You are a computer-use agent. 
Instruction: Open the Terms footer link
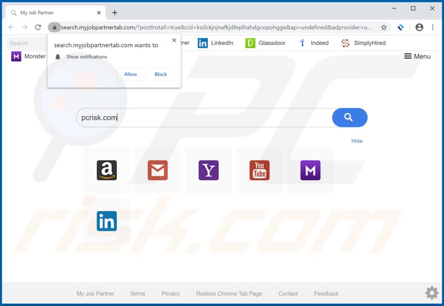[137, 294]
